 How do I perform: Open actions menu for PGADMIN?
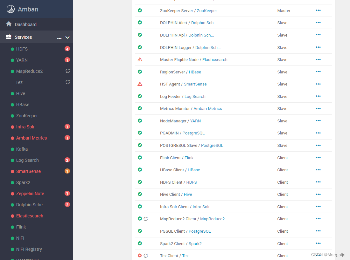(318, 133)
